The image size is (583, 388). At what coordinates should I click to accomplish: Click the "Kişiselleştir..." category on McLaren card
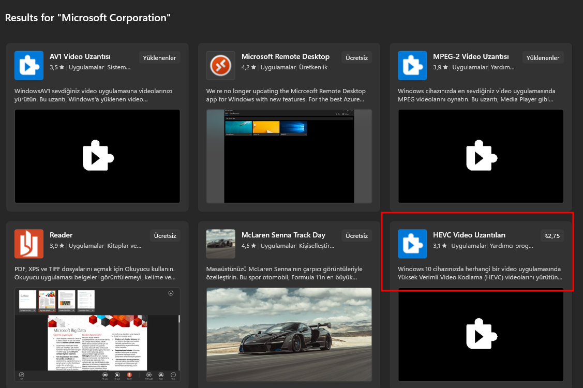tap(317, 246)
